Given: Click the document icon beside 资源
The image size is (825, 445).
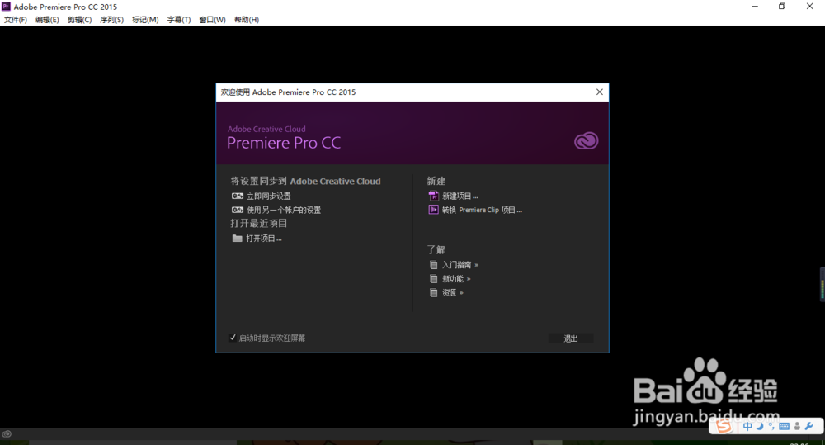Looking at the screenshot, I should (x=434, y=293).
